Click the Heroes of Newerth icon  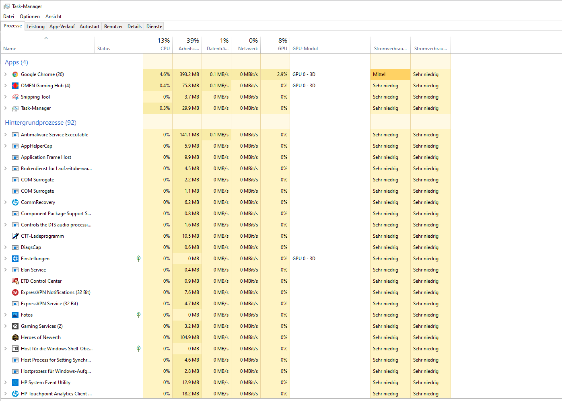click(x=15, y=337)
